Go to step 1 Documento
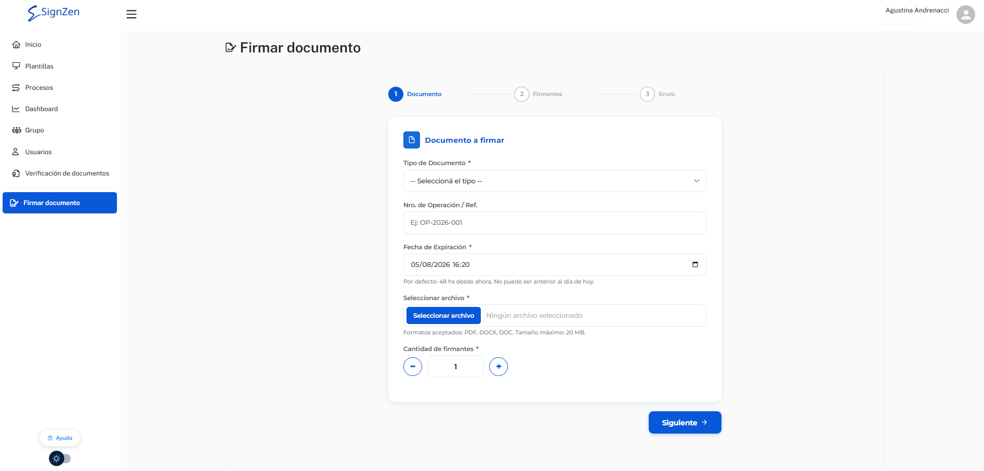Viewport: 984px width, 471px height. click(x=415, y=94)
